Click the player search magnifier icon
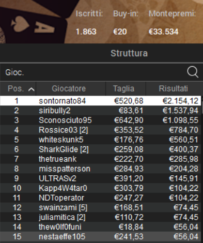Screen dimensions: 203x243 click(193, 72)
